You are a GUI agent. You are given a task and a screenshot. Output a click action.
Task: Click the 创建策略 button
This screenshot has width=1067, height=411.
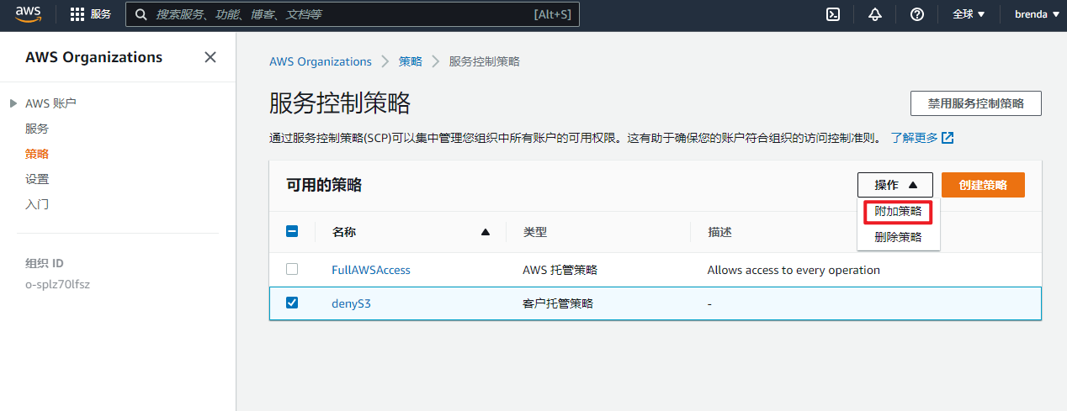coord(983,185)
